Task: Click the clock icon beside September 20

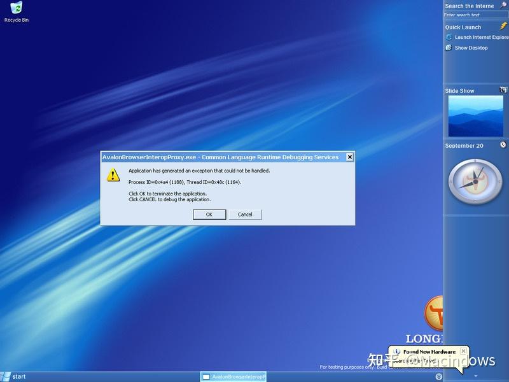Action: 503,146
